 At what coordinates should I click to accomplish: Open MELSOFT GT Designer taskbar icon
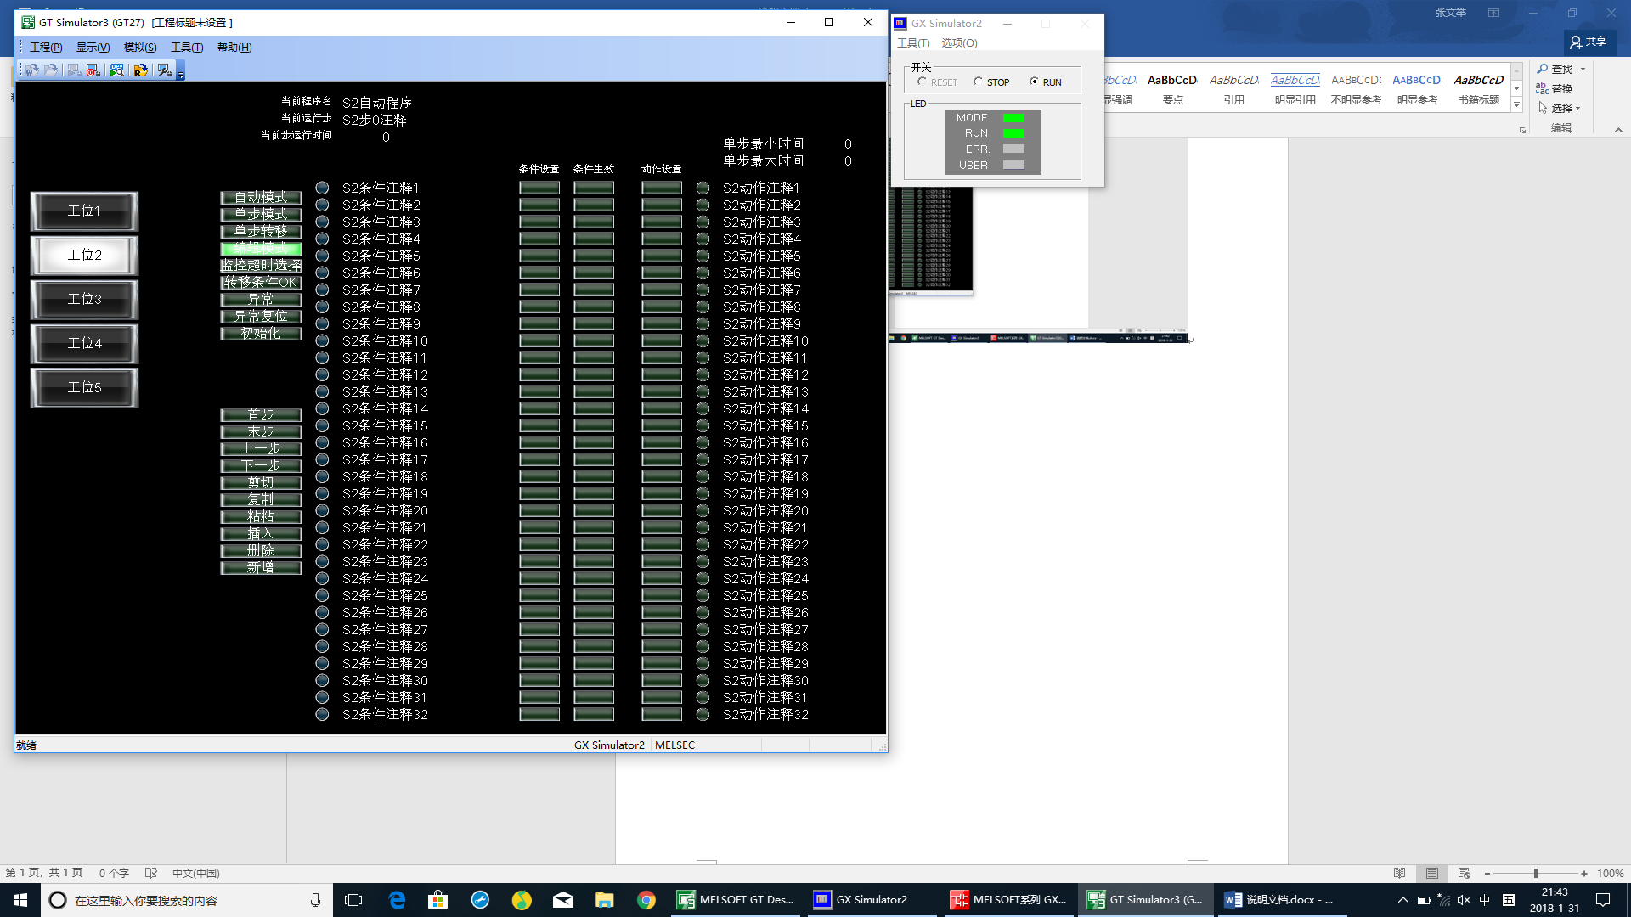coord(736,900)
